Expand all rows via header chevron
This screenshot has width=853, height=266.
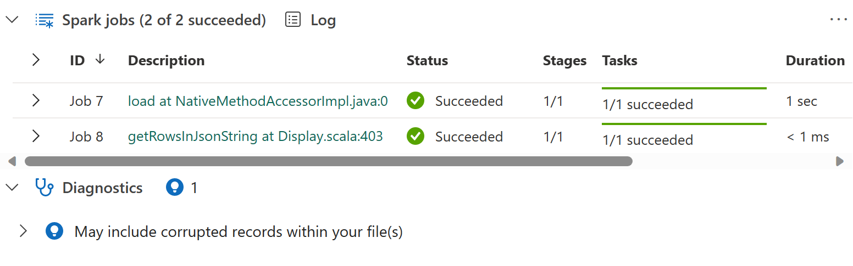tap(36, 60)
